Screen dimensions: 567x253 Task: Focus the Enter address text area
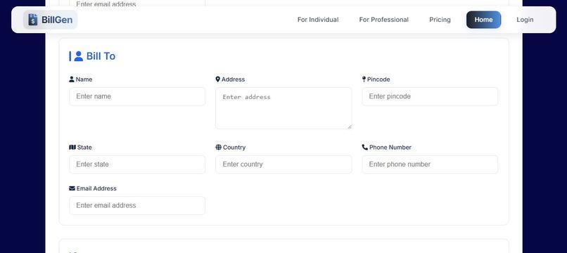click(283, 108)
